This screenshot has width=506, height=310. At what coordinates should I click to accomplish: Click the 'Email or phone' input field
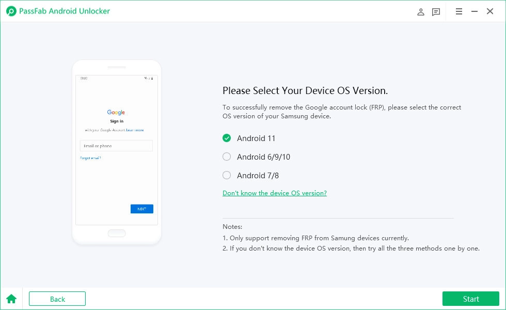116,146
